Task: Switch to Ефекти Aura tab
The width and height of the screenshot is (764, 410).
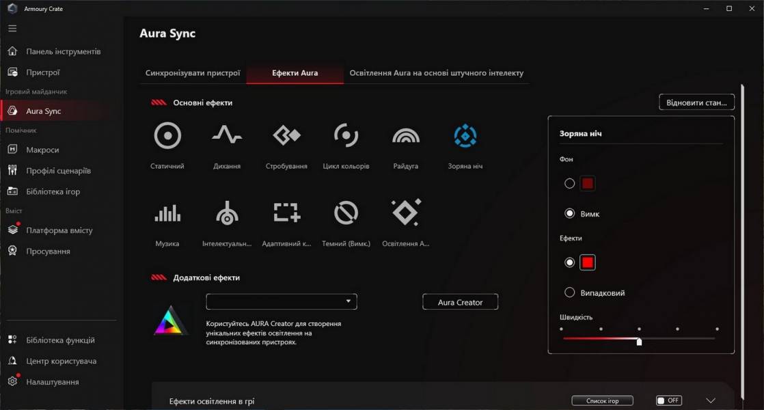Action: click(295, 73)
